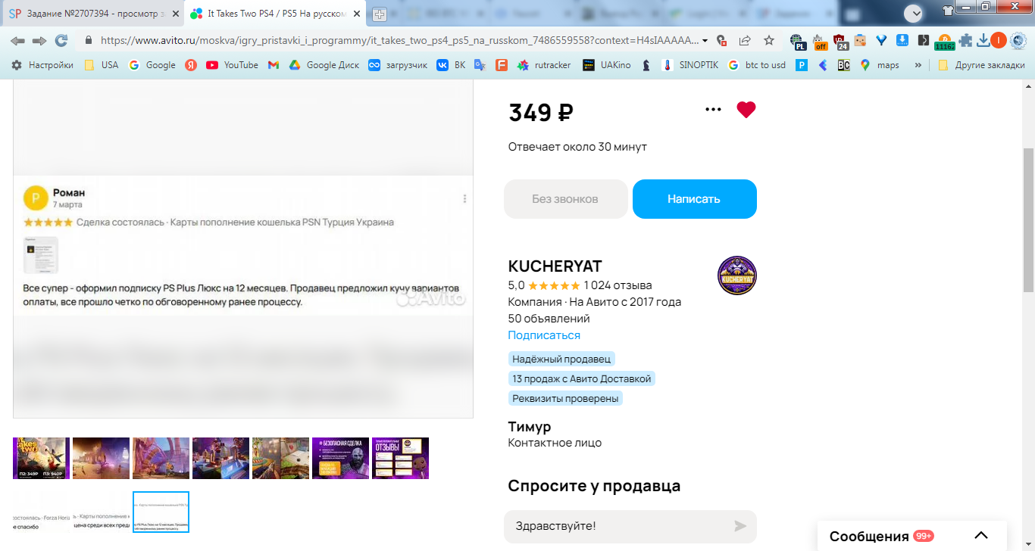The width and height of the screenshot is (1035, 551).
Task: Open the Яндекс Я bookmark icon
Action: click(191, 65)
